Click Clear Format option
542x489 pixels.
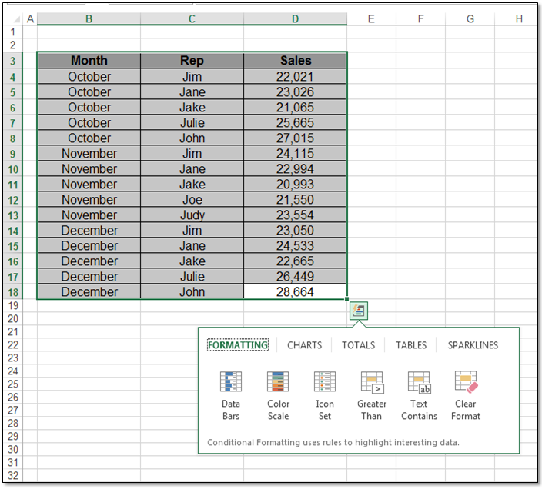pos(466,395)
